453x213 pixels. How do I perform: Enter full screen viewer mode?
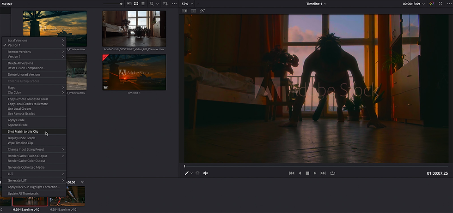440,4
